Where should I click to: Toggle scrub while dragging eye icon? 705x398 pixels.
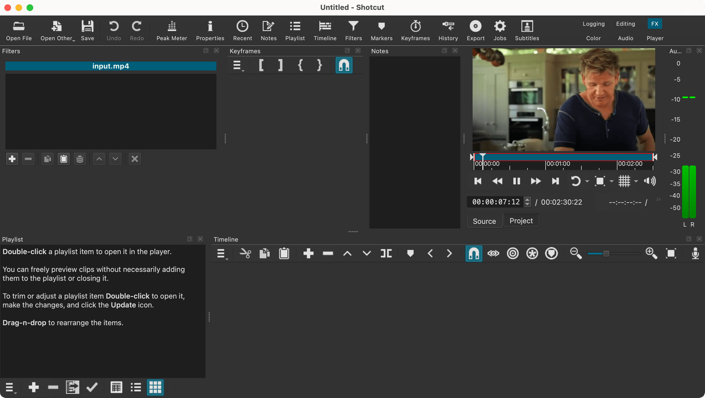[493, 253]
